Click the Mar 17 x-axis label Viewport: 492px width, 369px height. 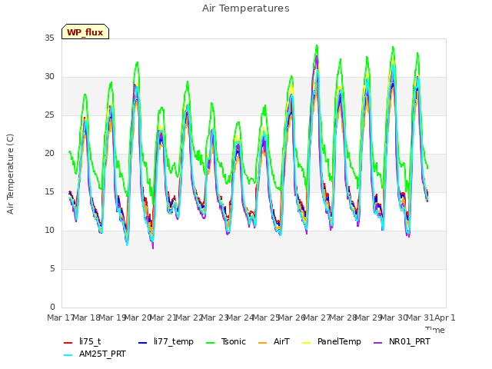(x=61, y=317)
